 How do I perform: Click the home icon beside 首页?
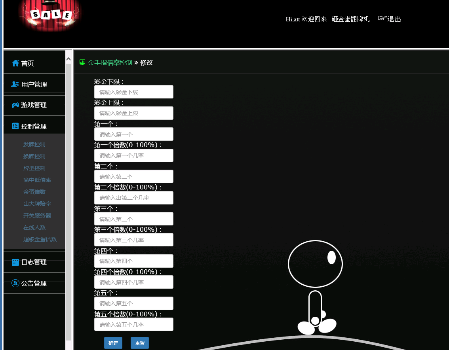click(15, 62)
